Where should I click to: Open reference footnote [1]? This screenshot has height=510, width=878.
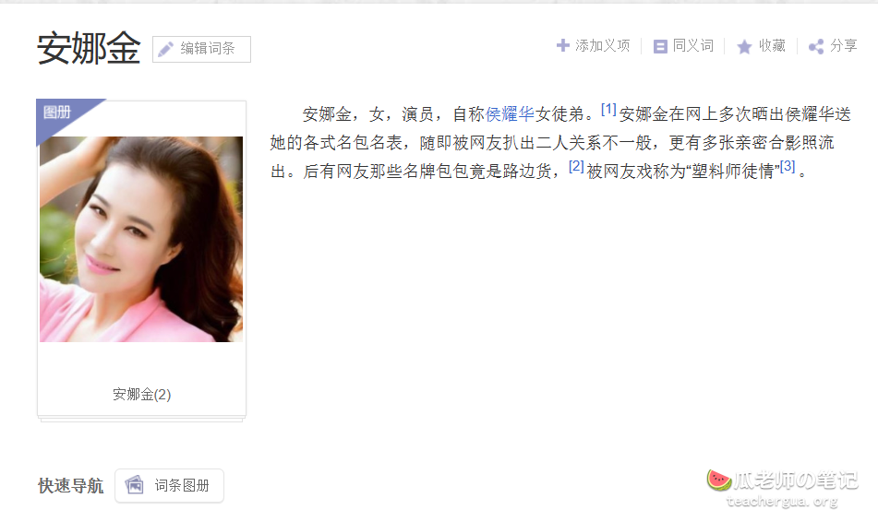[x=608, y=109]
